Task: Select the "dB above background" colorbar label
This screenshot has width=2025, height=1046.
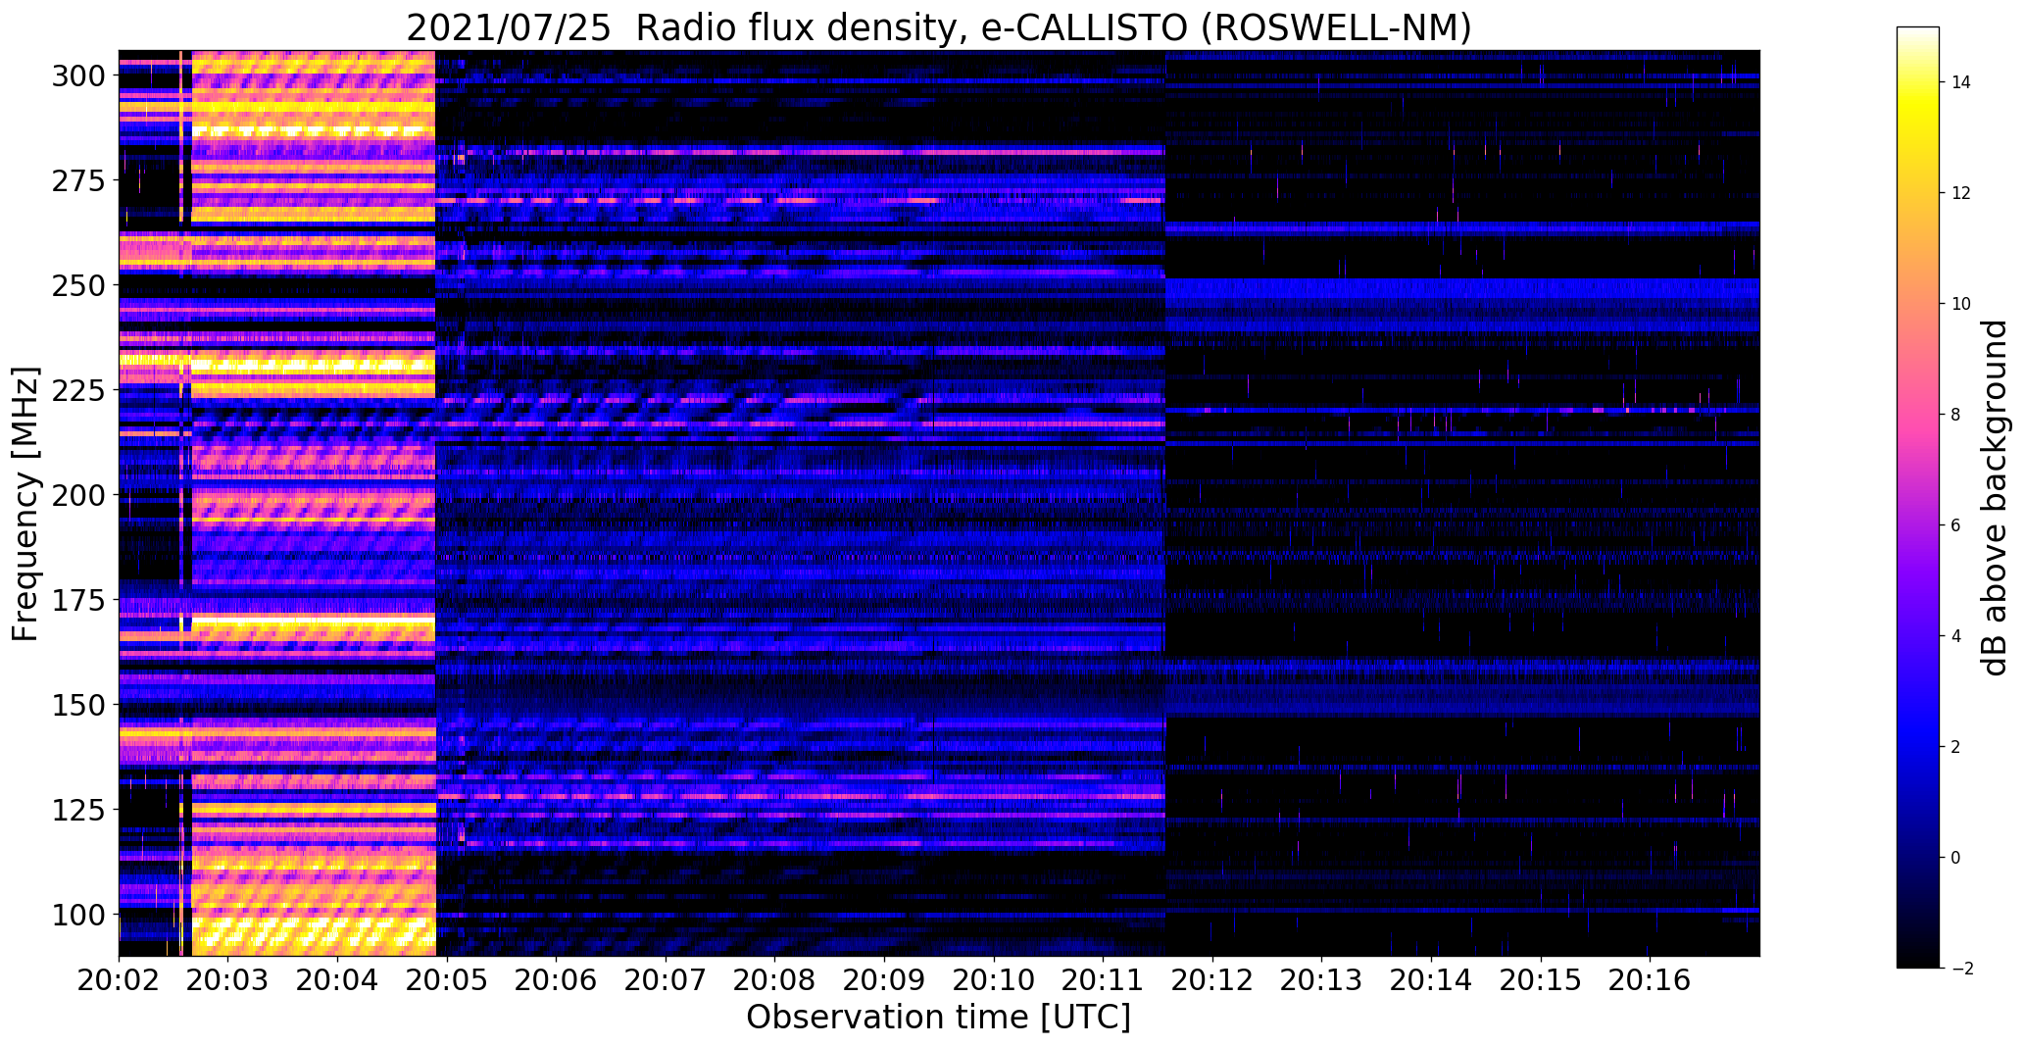Action: click(x=1995, y=497)
